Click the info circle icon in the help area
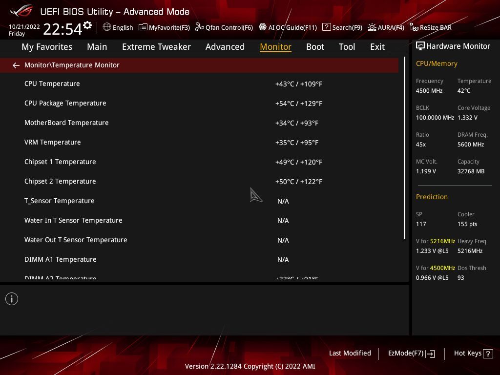This screenshot has height=375, width=500. [12, 299]
